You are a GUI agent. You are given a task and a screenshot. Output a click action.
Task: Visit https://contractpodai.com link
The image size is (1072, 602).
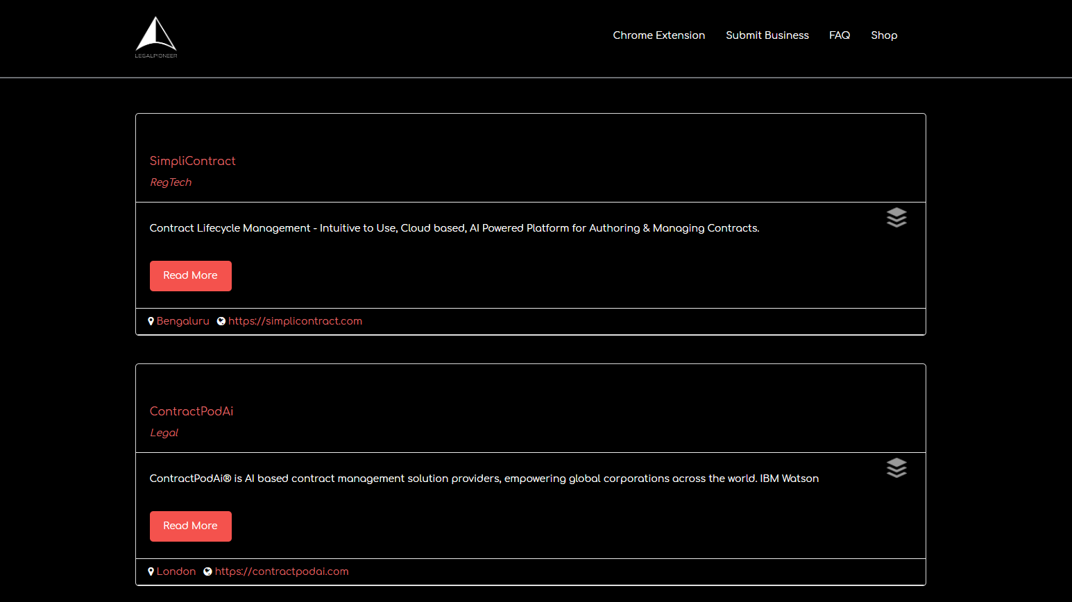(282, 571)
